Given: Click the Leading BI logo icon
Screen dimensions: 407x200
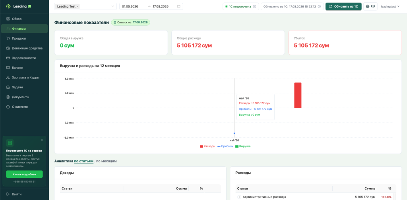Looking at the screenshot, I should (8, 6).
